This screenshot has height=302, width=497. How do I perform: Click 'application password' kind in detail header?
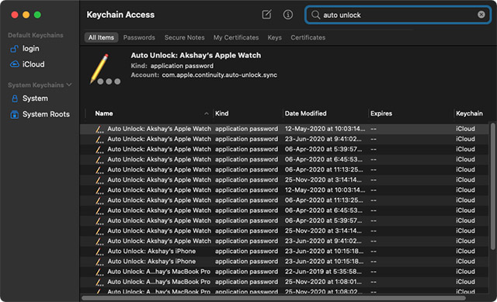[x=182, y=66]
